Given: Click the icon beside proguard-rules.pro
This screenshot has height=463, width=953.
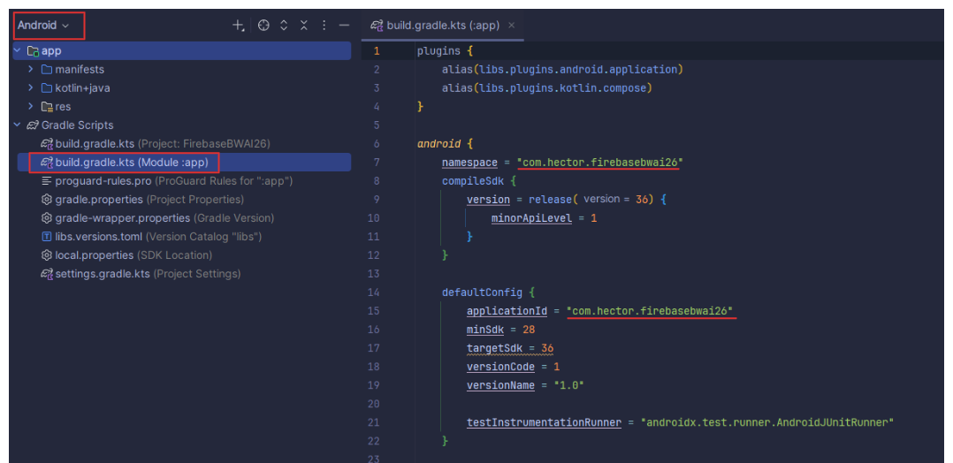Looking at the screenshot, I should 47,181.
